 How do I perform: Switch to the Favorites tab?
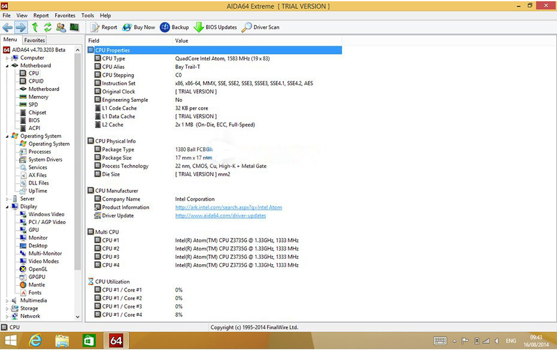click(x=35, y=40)
